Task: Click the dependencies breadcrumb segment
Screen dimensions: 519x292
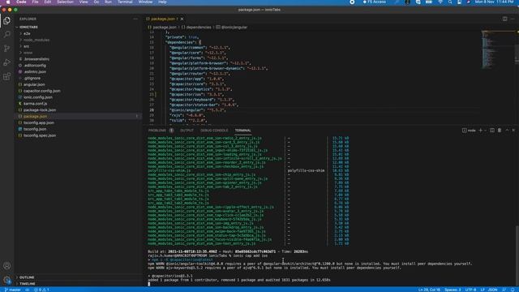Action: (196, 27)
